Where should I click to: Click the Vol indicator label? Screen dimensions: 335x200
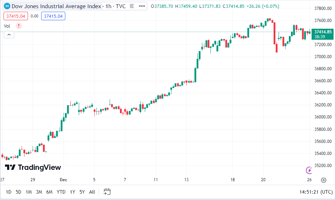pyautogui.click(x=7, y=26)
